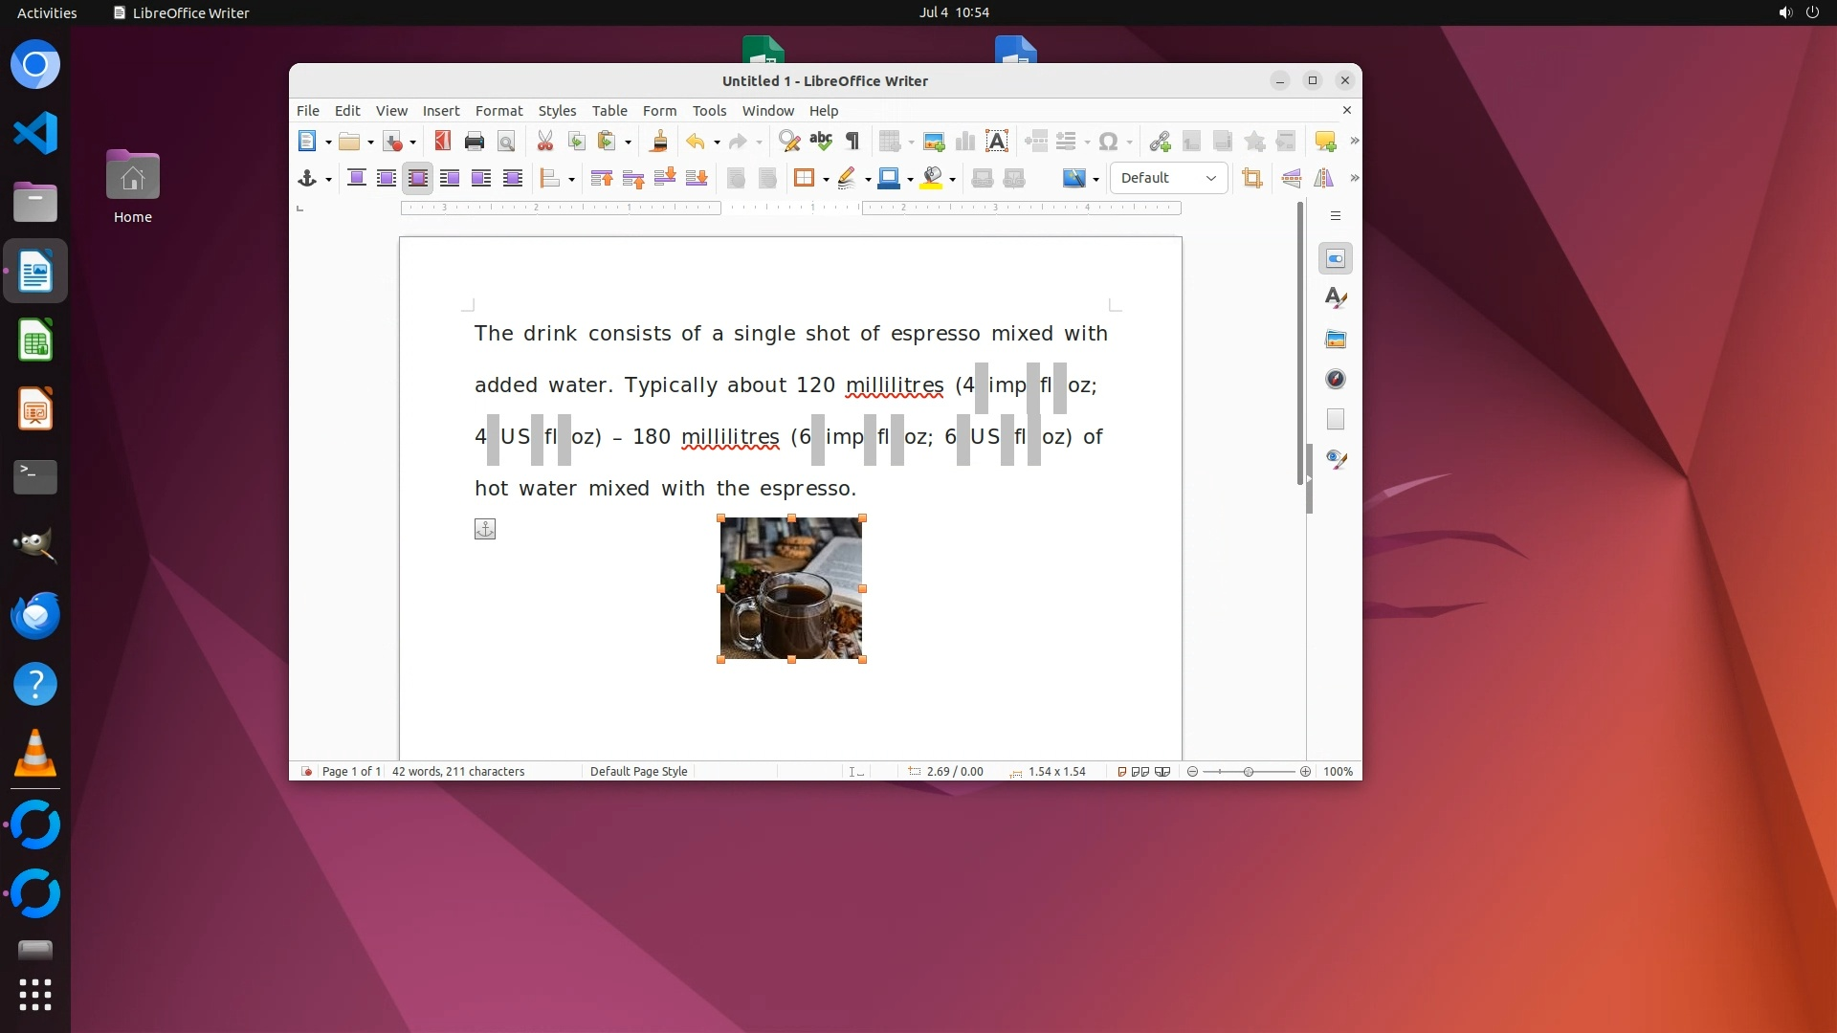Click the Default Page Style status label
1837x1033 pixels.
pos(638,771)
